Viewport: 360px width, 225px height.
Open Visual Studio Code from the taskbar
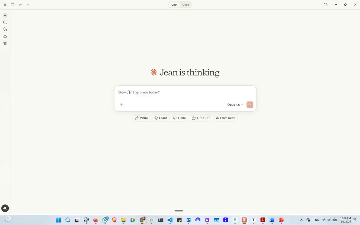tap(170, 220)
